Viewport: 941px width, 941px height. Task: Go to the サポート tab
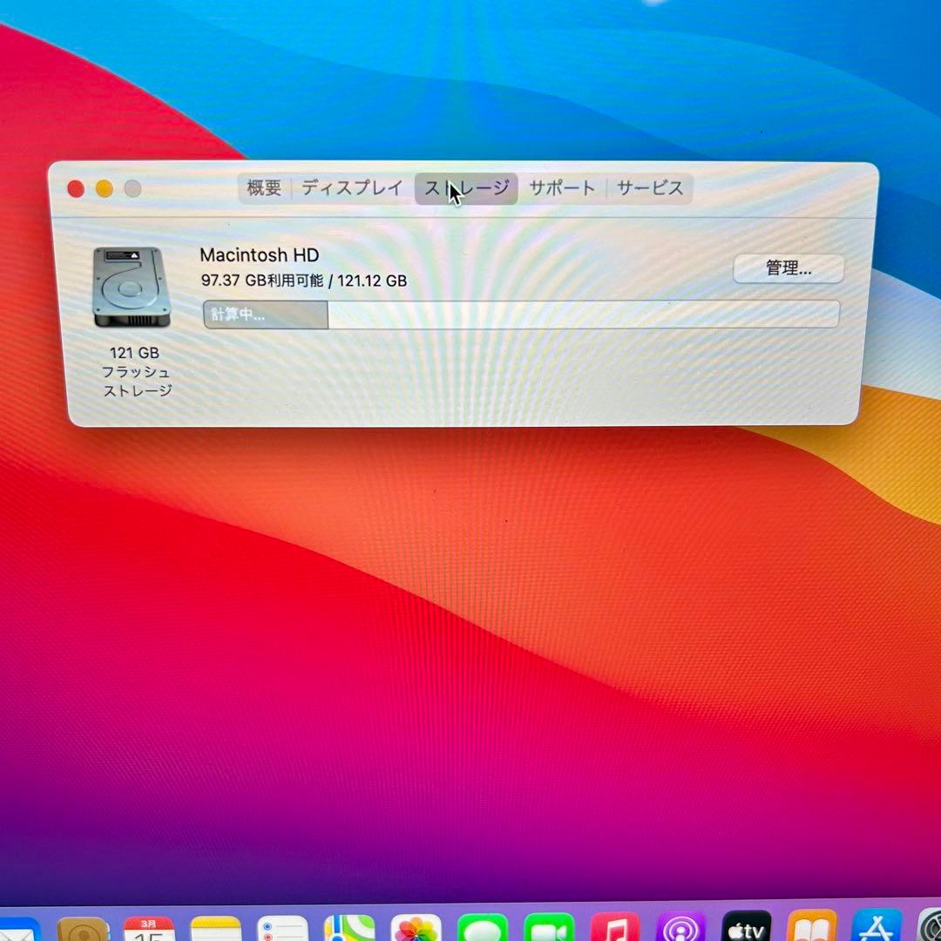(x=562, y=188)
